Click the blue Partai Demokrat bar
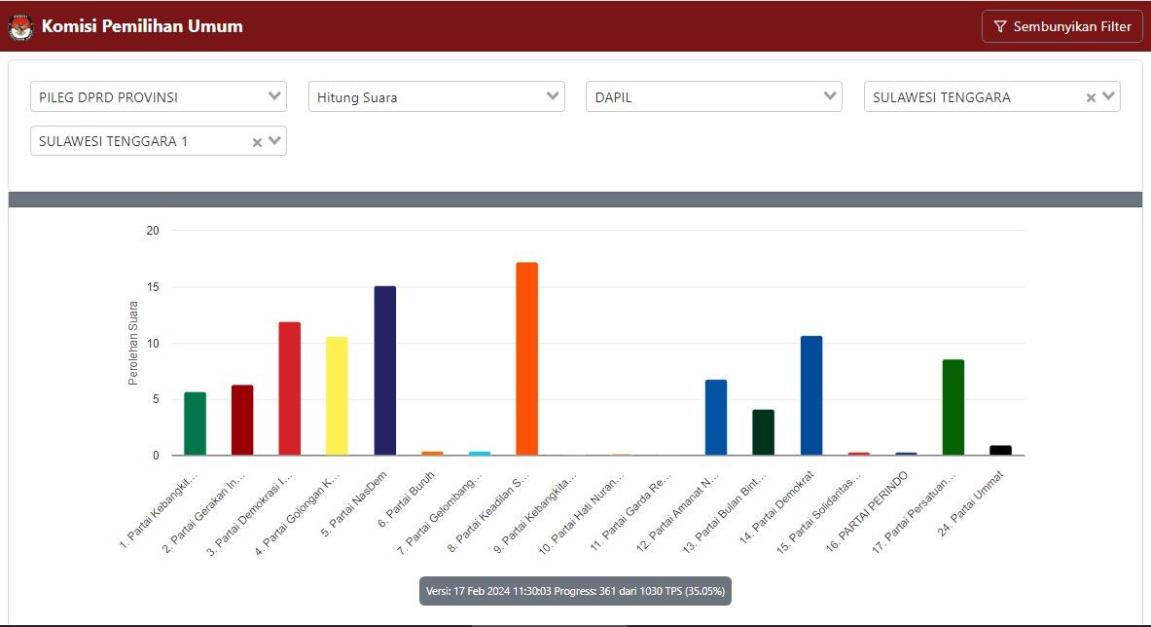 pyautogui.click(x=811, y=395)
